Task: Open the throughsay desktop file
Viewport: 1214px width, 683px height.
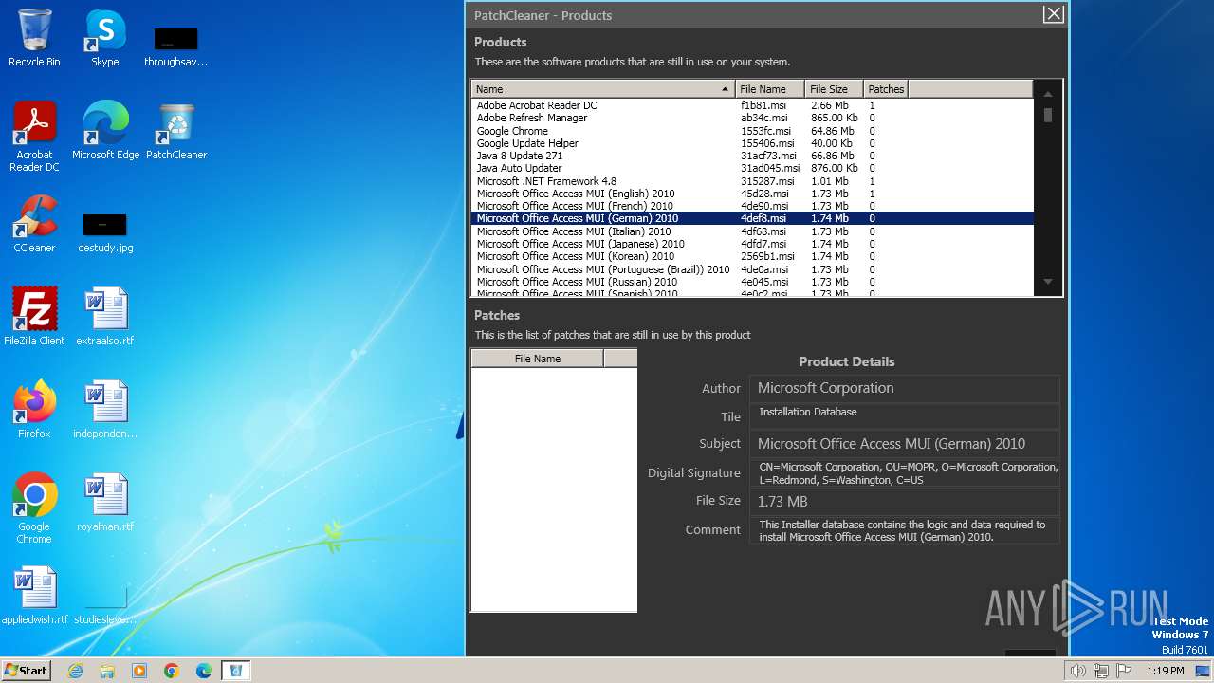Action: point(175,46)
